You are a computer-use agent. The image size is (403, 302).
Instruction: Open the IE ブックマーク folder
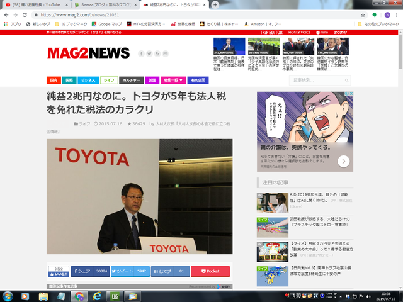[71, 24]
